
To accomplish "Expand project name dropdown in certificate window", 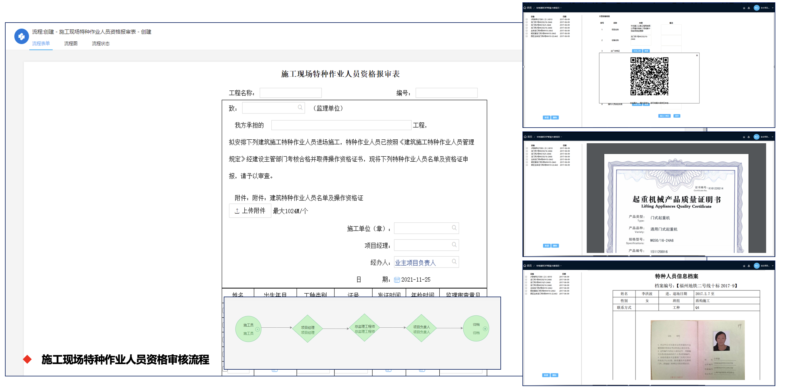I will 561,137.
